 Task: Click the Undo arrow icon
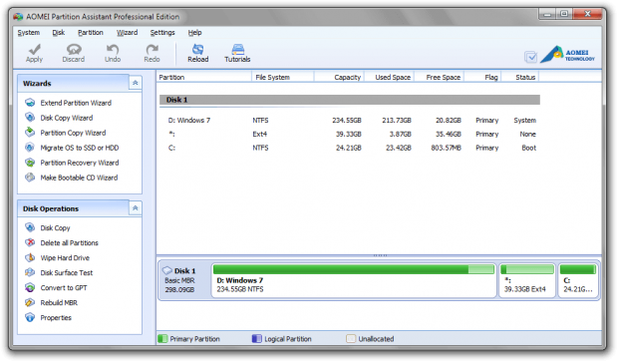[x=113, y=49]
